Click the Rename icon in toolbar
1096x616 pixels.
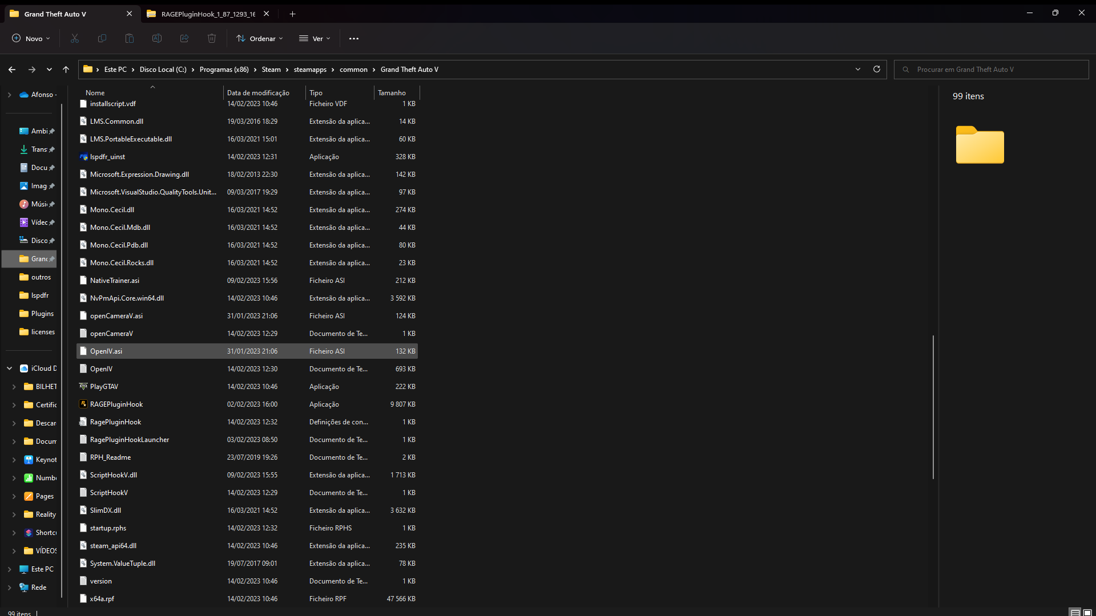pos(157,38)
